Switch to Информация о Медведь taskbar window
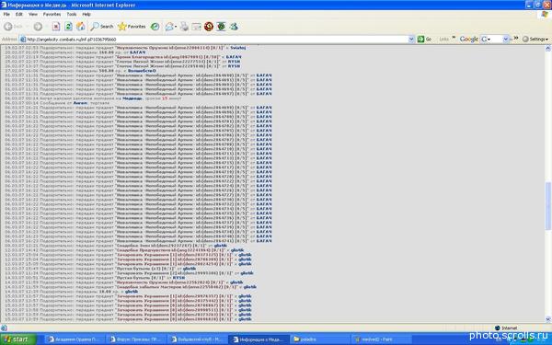This screenshot has height=345, width=552. coord(259,339)
